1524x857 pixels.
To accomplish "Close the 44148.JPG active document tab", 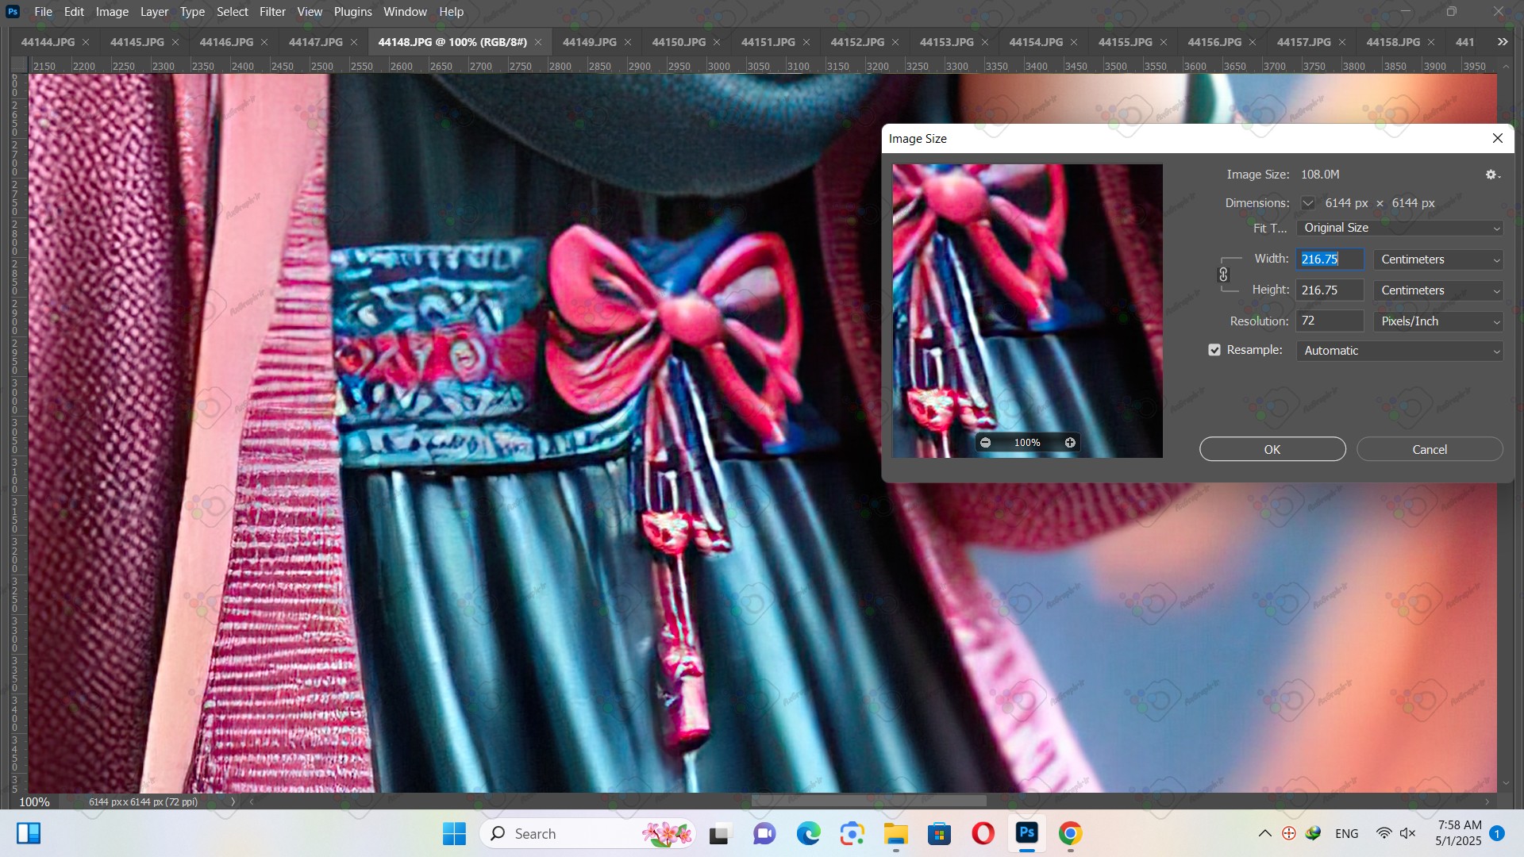I will (538, 42).
